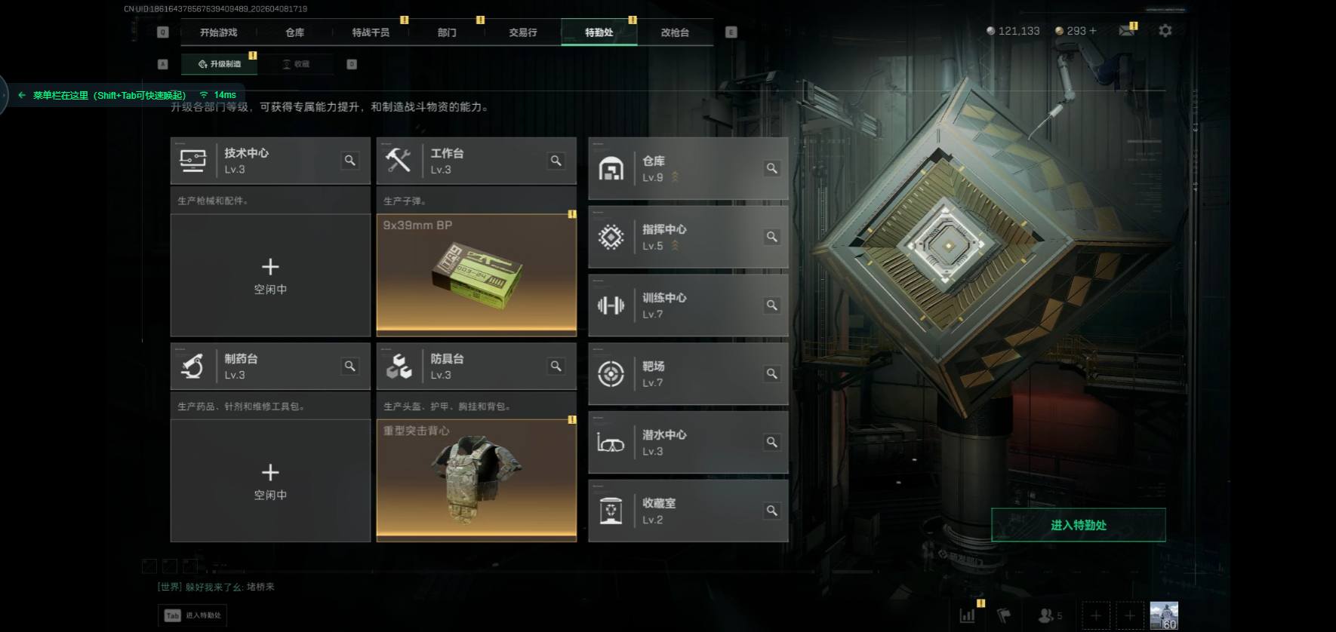1336x632 pixels.
Task: Switch to 改枪台 tab
Action: (x=675, y=32)
